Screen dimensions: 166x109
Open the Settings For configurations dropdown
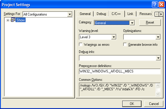coord(70,14)
